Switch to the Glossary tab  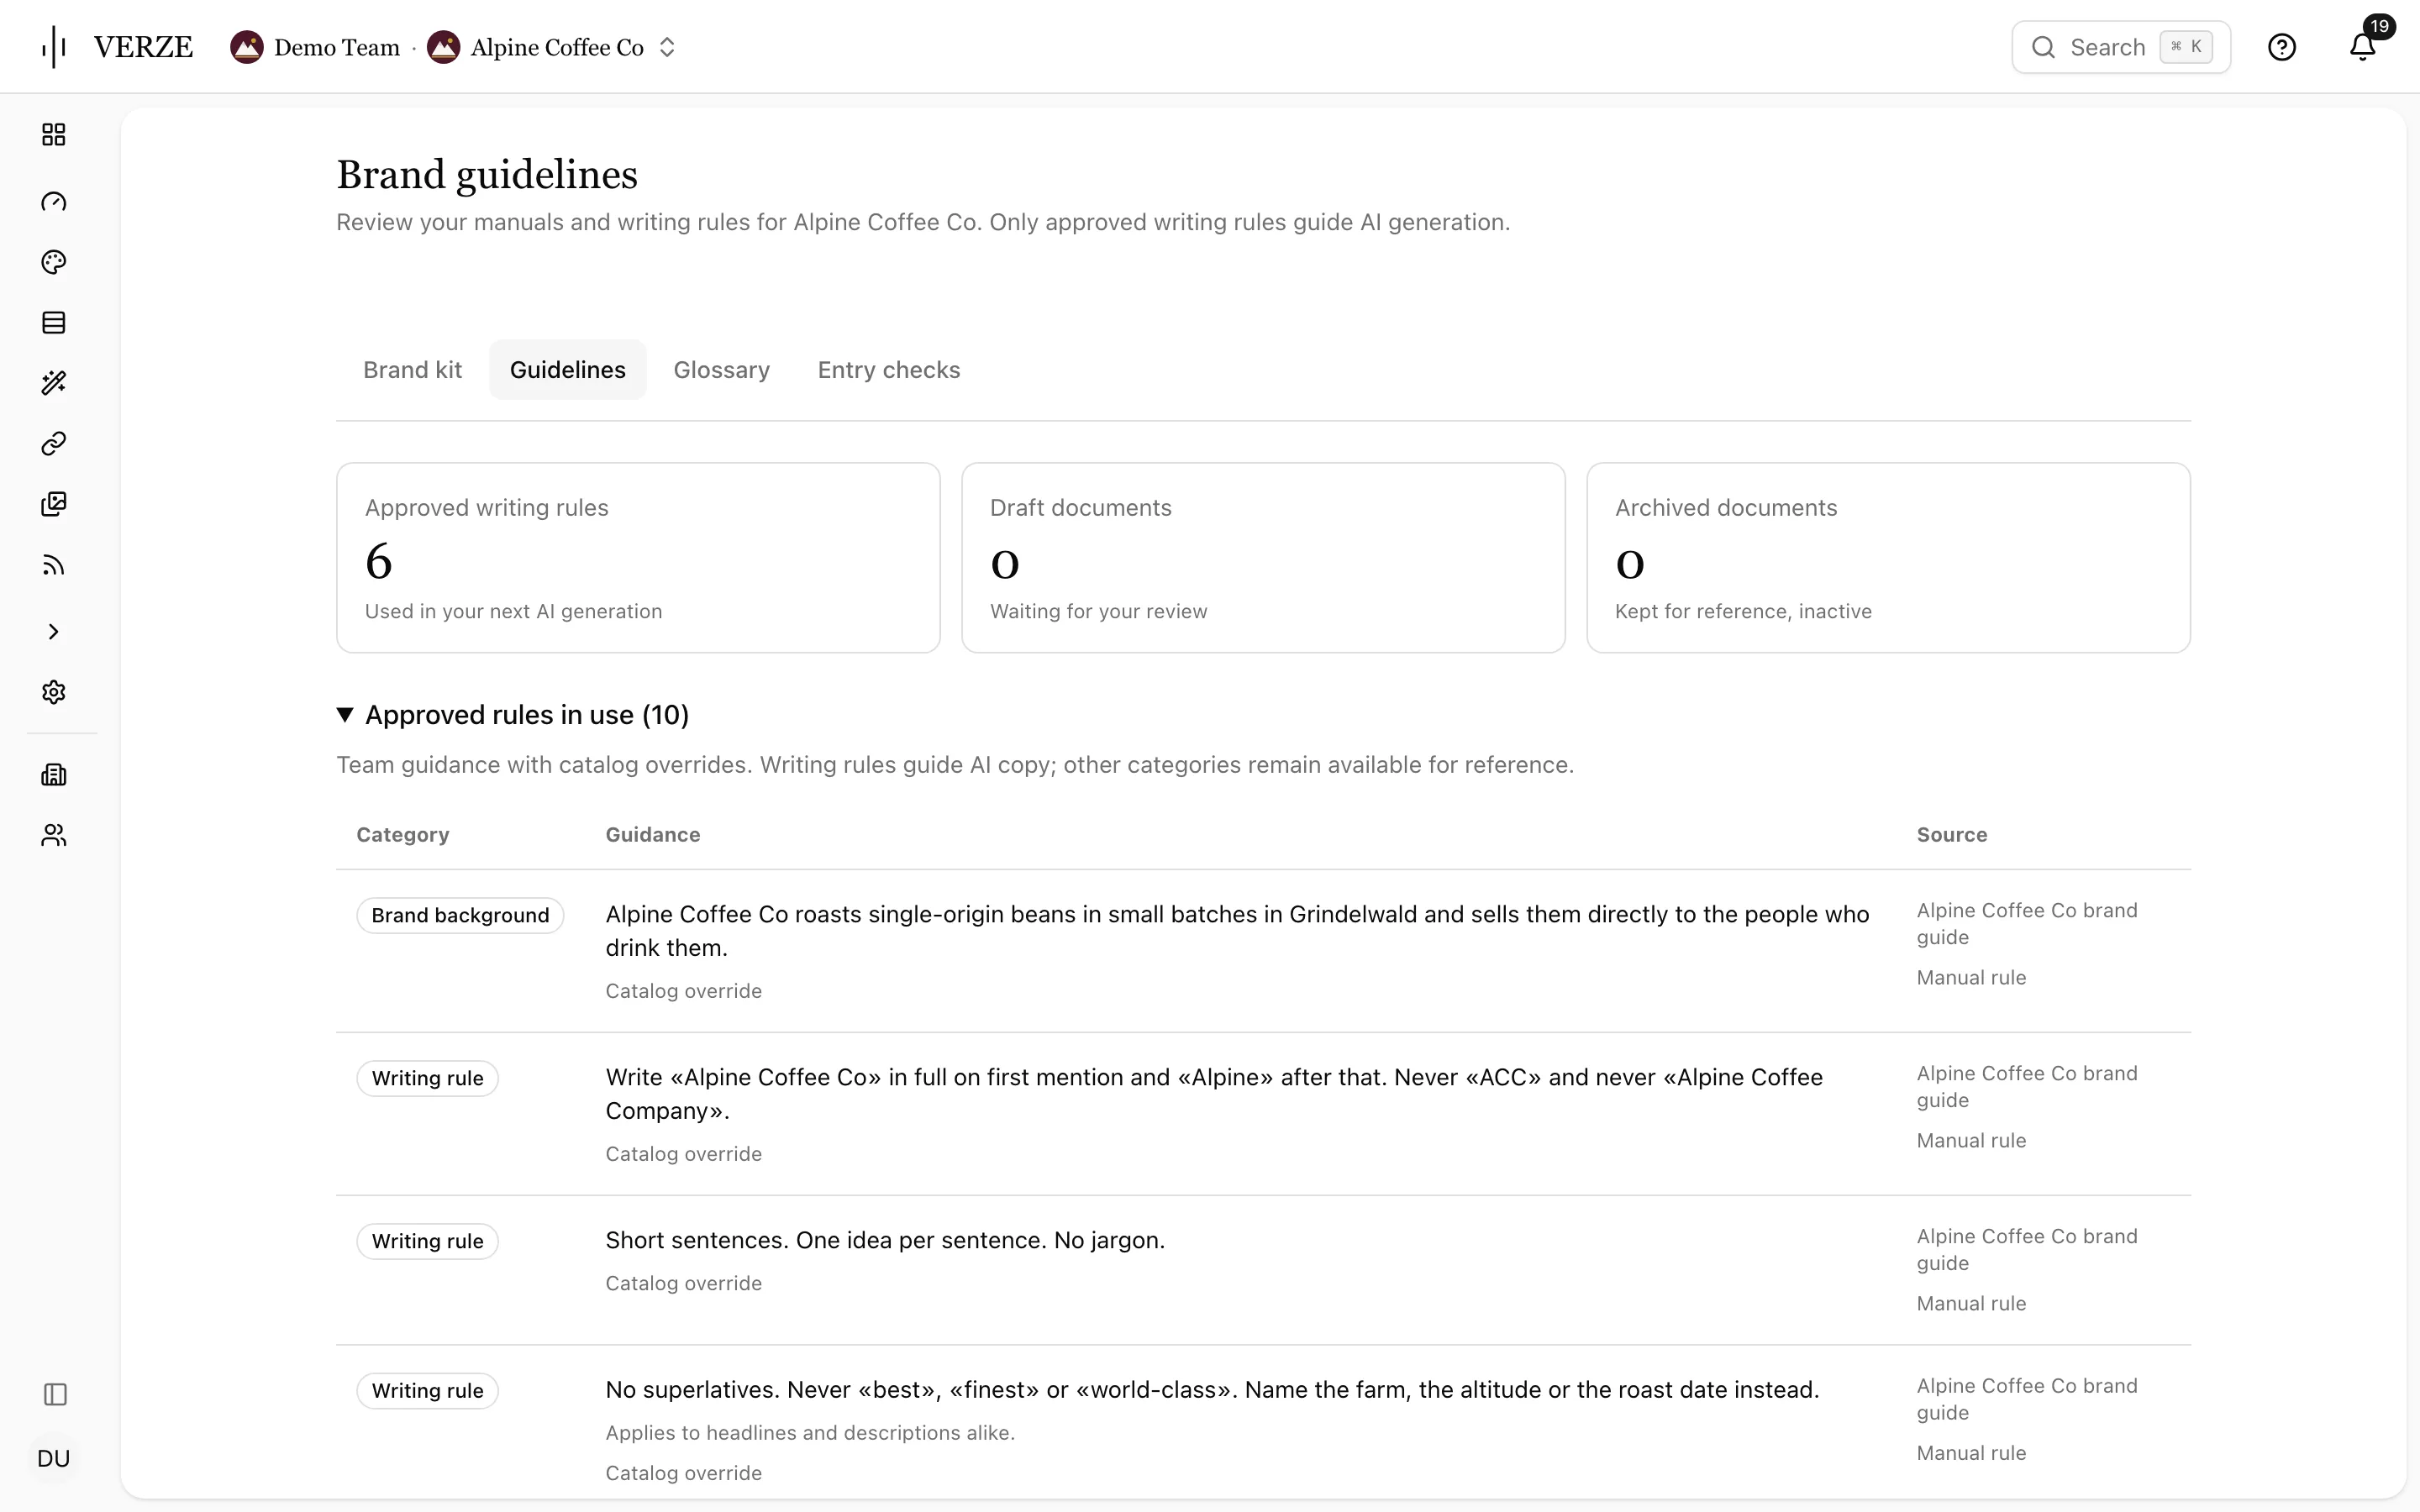722,370
